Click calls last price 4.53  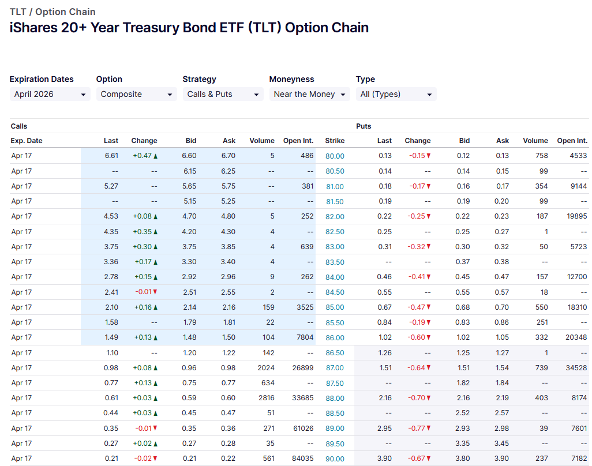coord(111,216)
